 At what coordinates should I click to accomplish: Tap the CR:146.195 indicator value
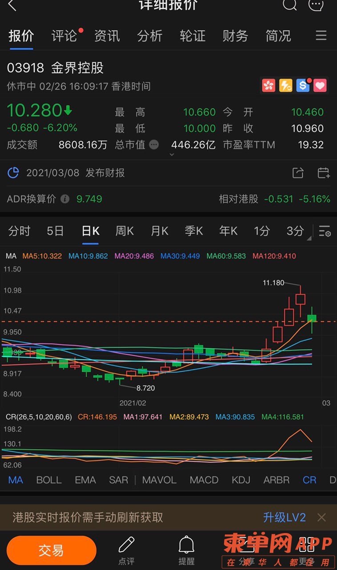[97, 417]
